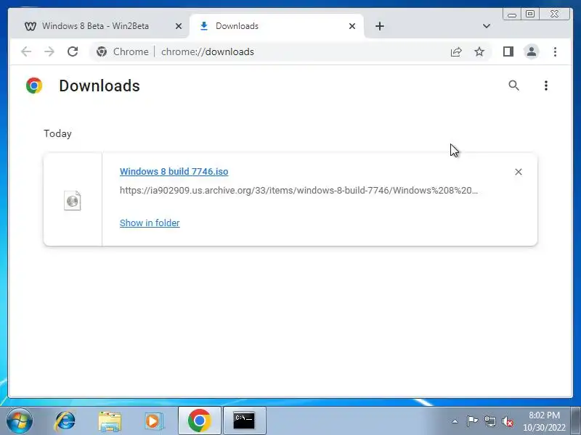Click the Chrome taskbar button

[x=199, y=420]
